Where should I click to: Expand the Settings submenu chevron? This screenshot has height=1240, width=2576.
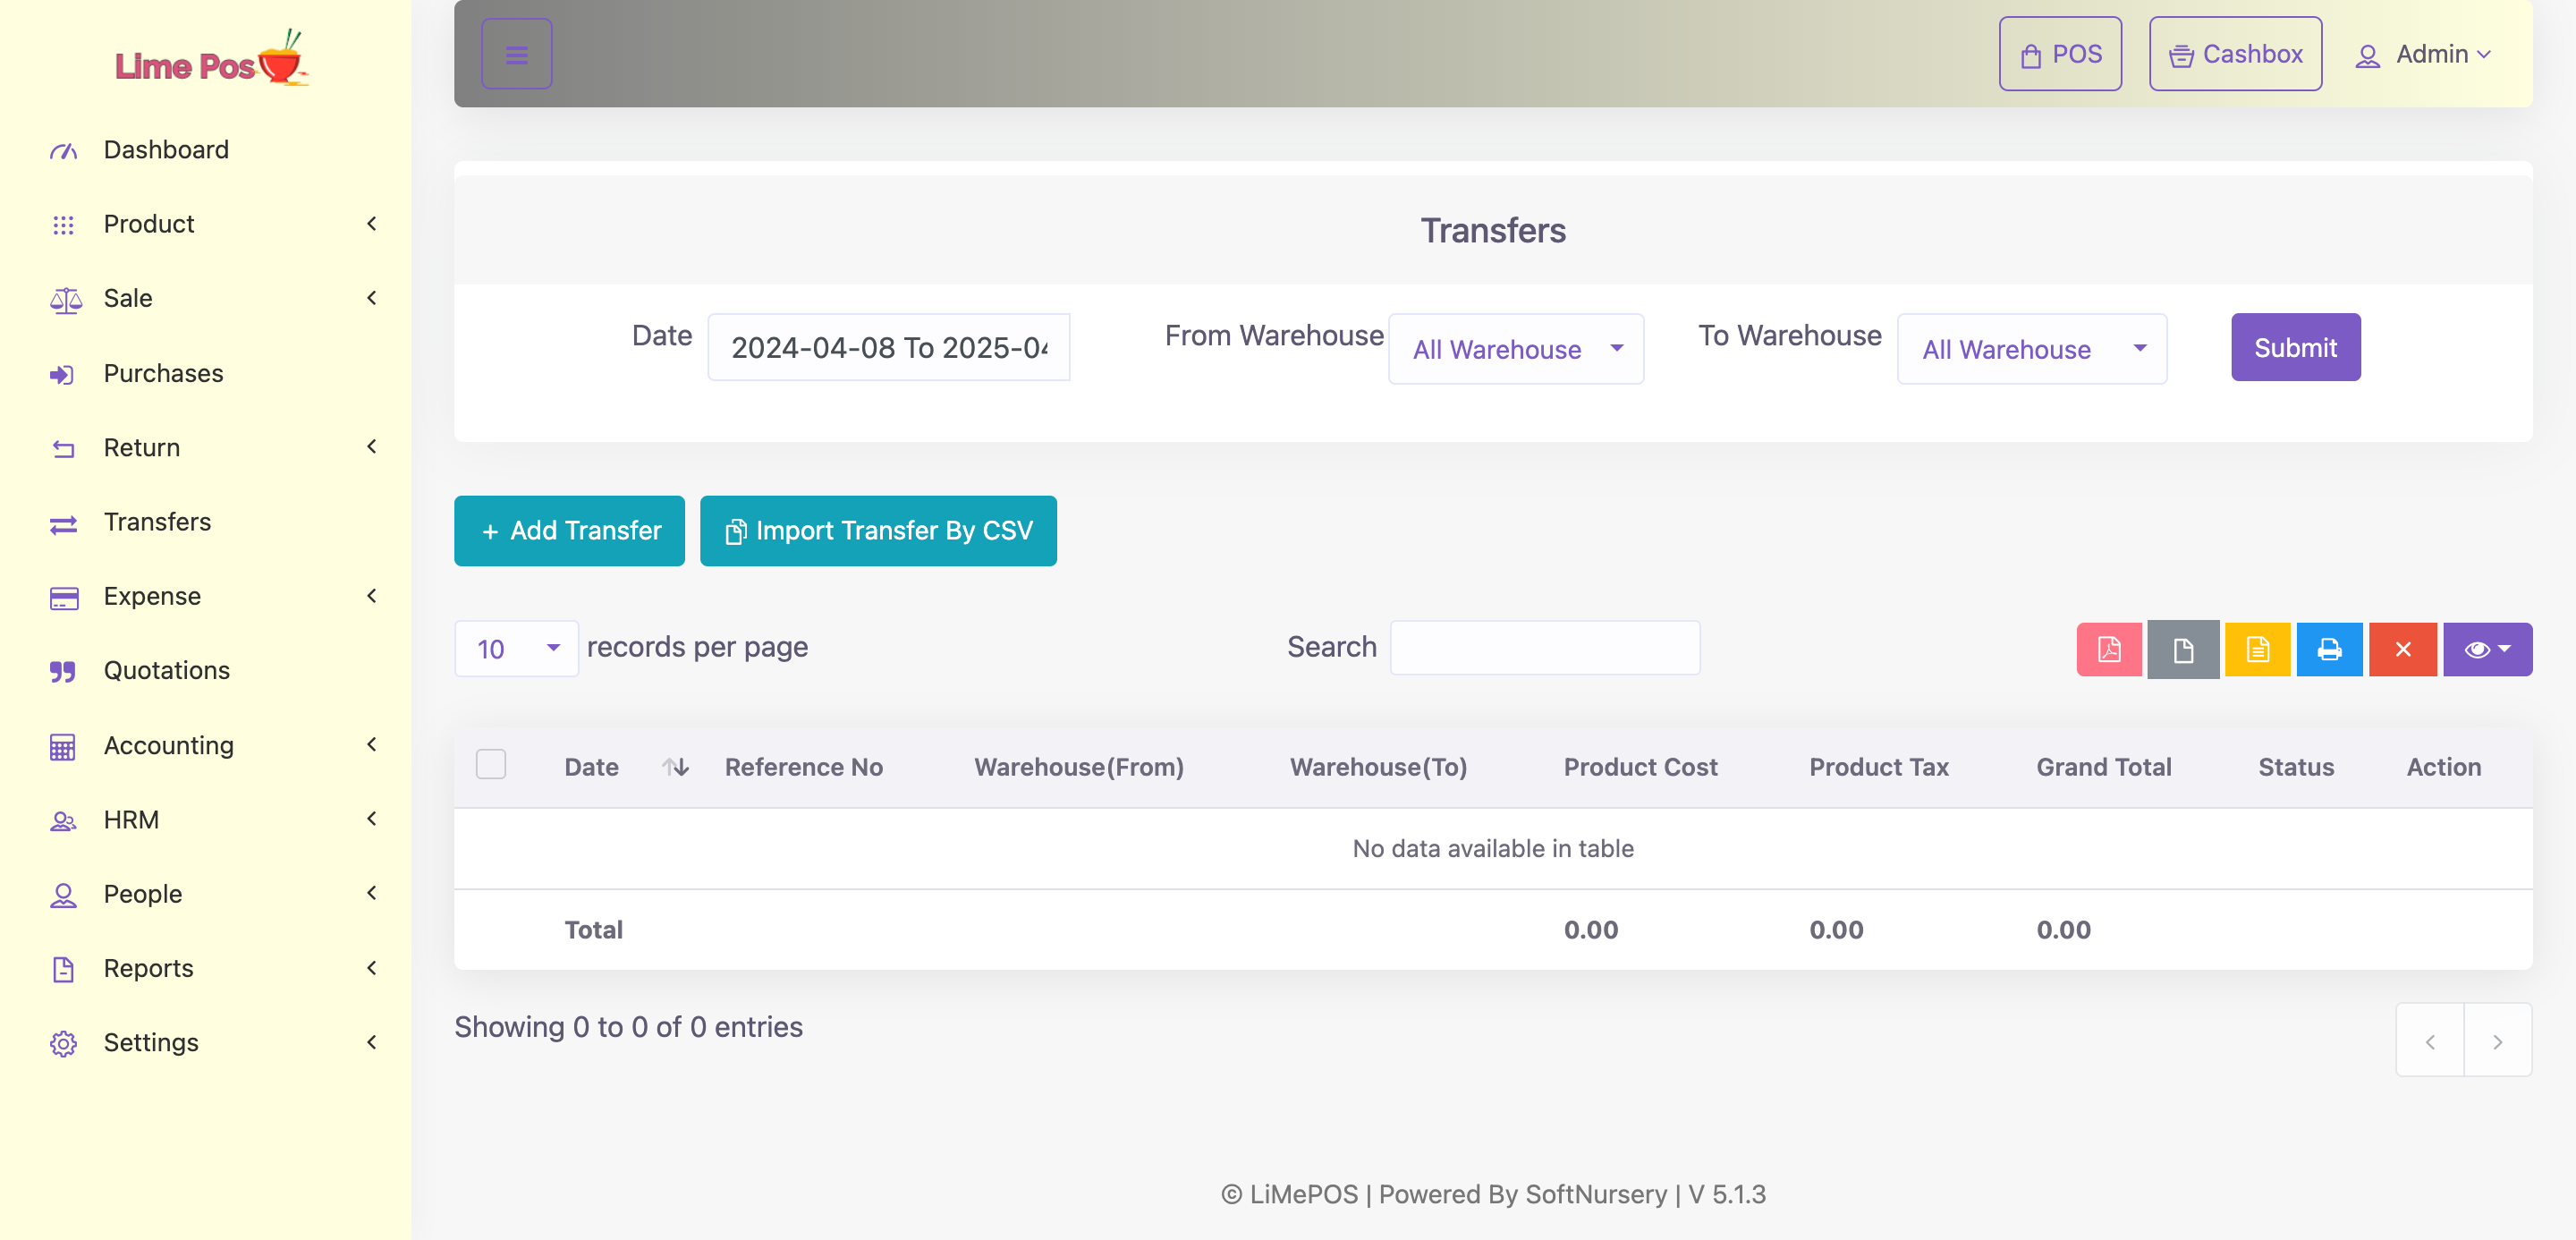372,1042
